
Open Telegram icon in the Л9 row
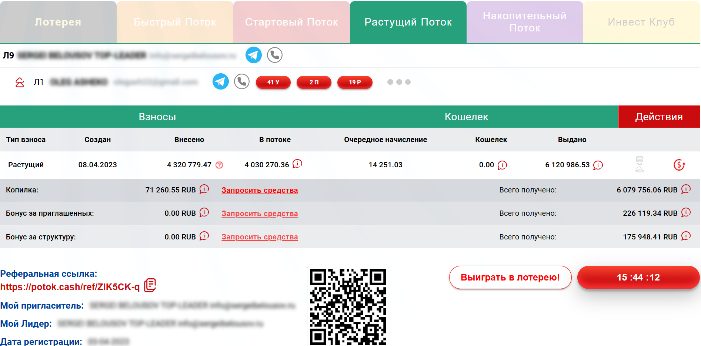253,55
